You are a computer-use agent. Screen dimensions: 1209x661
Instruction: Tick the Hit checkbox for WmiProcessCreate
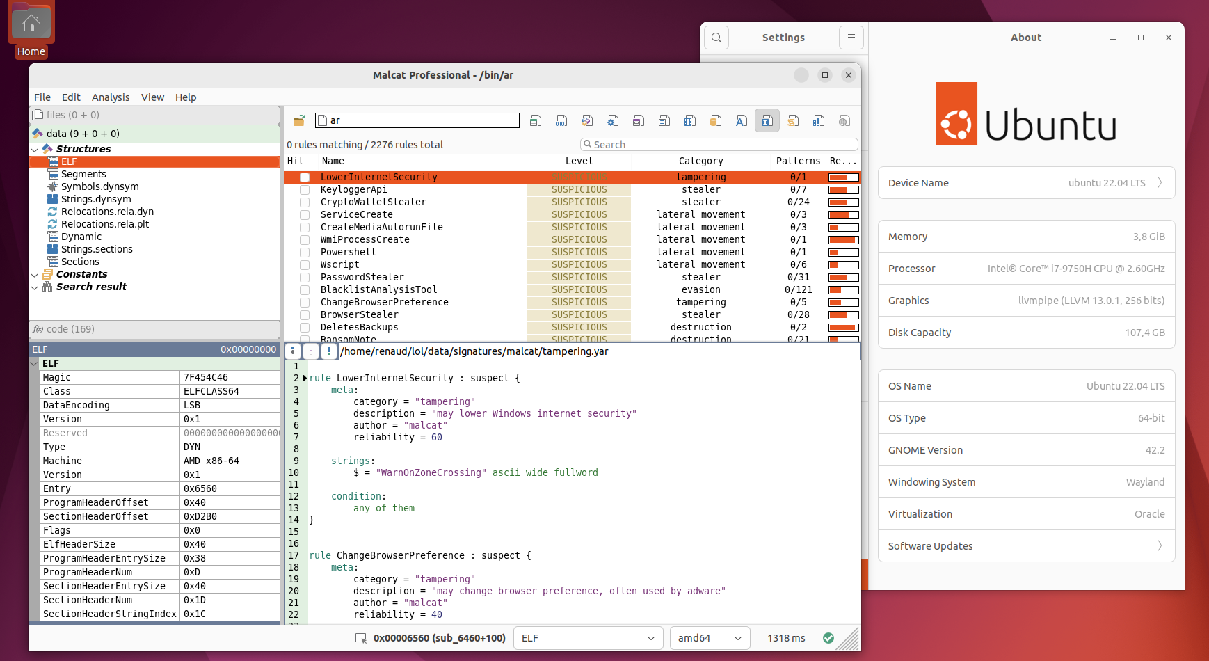tap(305, 240)
